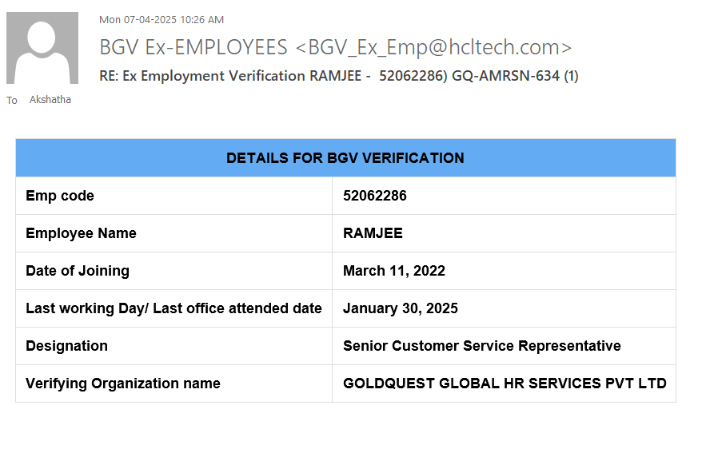Image resolution: width=706 pixels, height=449 pixels.
Task: Click the email subject line
Action: click(x=338, y=76)
